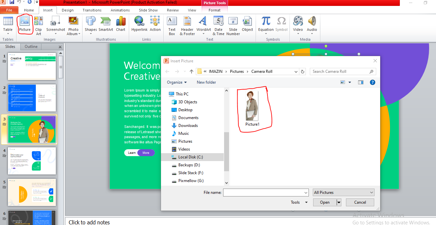436x225 pixels.
Task: Select Downloads in the navigation tree
Action: pos(188,126)
